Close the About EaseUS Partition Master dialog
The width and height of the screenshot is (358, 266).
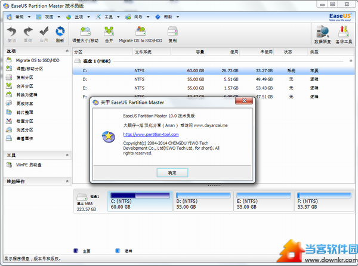pyautogui.click(x=244, y=101)
